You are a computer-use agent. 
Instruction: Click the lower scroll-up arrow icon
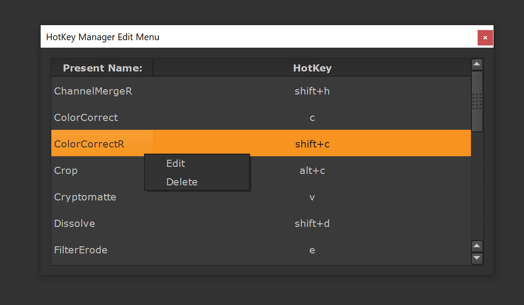(477, 246)
